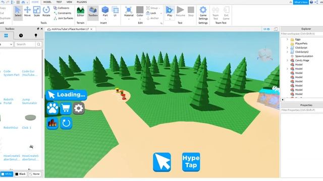Activate the Move tool
Screen dimensions: 323x181
27,12
